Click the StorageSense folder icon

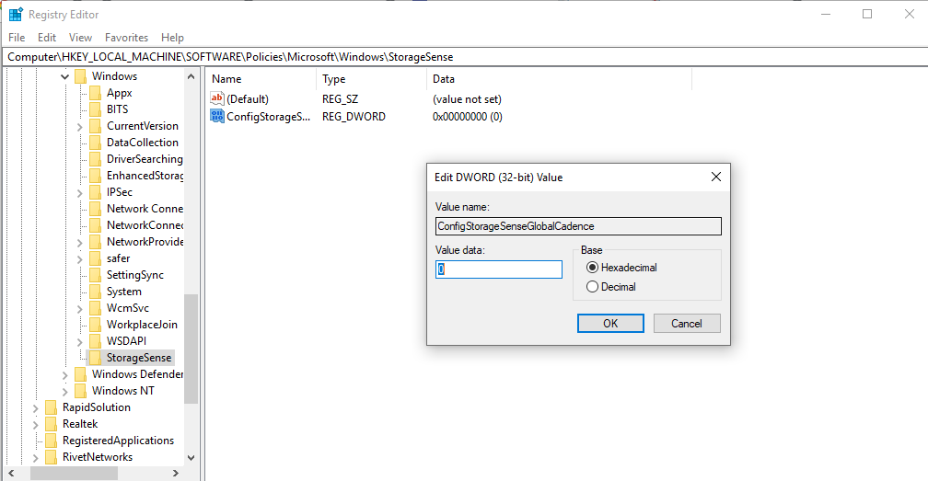(96, 358)
